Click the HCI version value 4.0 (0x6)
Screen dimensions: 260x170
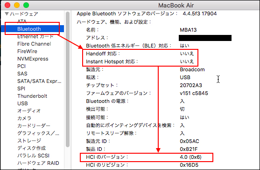[x=191, y=157]
